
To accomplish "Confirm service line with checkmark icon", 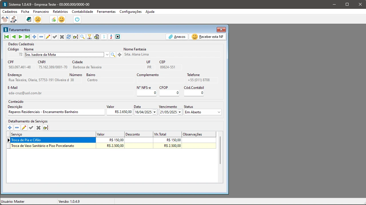I will [31, 128].
